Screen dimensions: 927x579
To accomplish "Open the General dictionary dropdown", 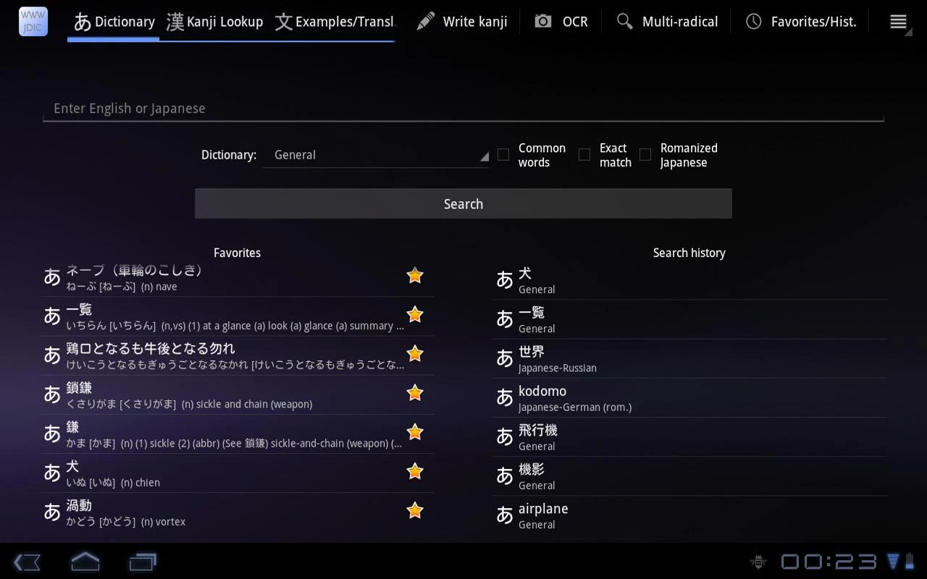I will point(377,154).
